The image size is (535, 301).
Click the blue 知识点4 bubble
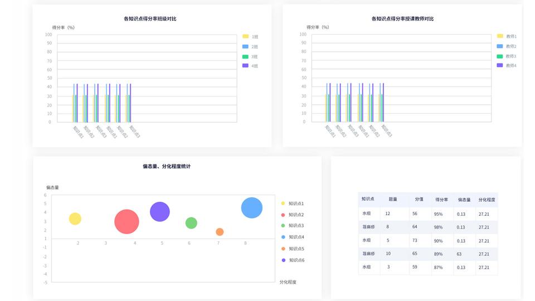[252, 208]
